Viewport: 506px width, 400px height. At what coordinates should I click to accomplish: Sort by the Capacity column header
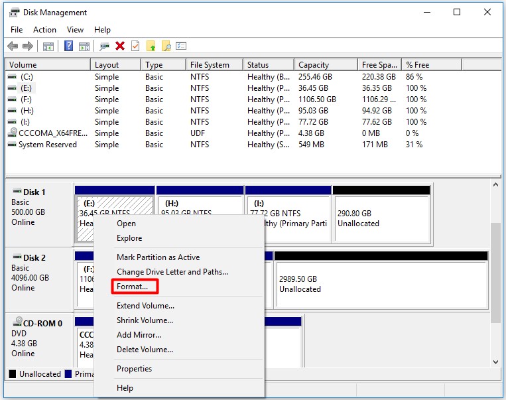pos(326,65)
